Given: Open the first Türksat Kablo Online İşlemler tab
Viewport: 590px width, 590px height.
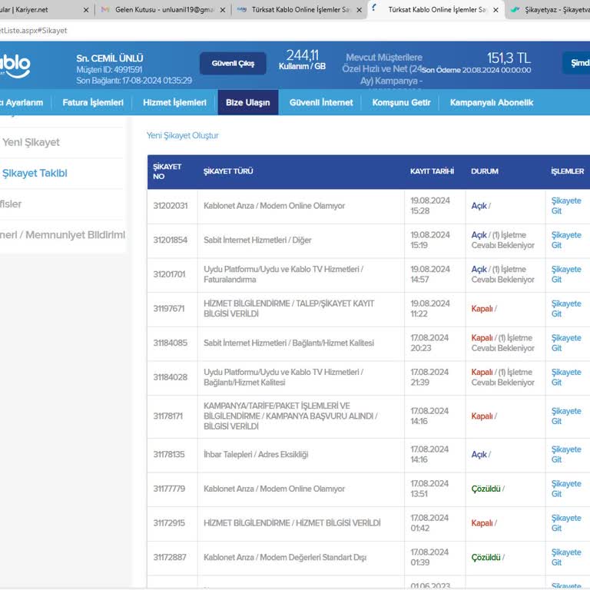Looking at the screenshot, I should click(x=300, y=10).
